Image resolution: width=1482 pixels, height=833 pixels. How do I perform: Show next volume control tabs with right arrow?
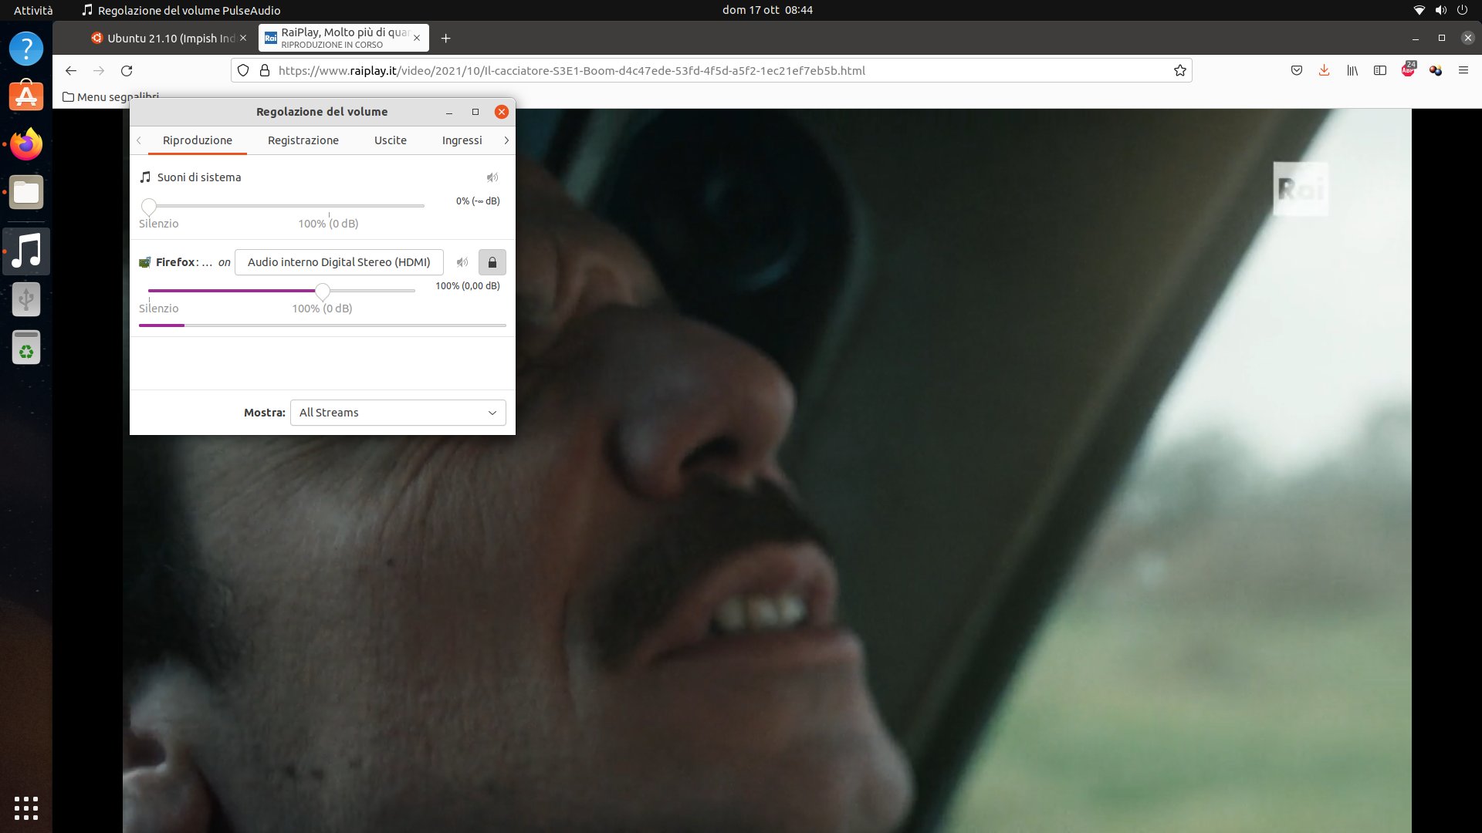[x=506, y=140]
